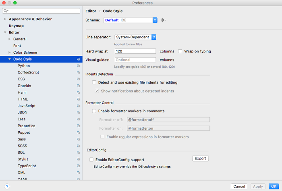Click the Apply button
This screenshot has width=282, height=191.
click(258, 186)
